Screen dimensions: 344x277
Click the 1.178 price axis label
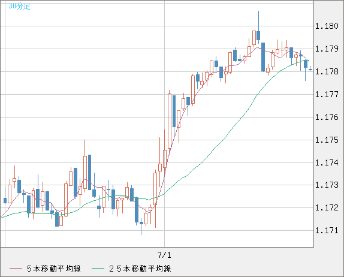pyautogui.click(x=327, y=71)
